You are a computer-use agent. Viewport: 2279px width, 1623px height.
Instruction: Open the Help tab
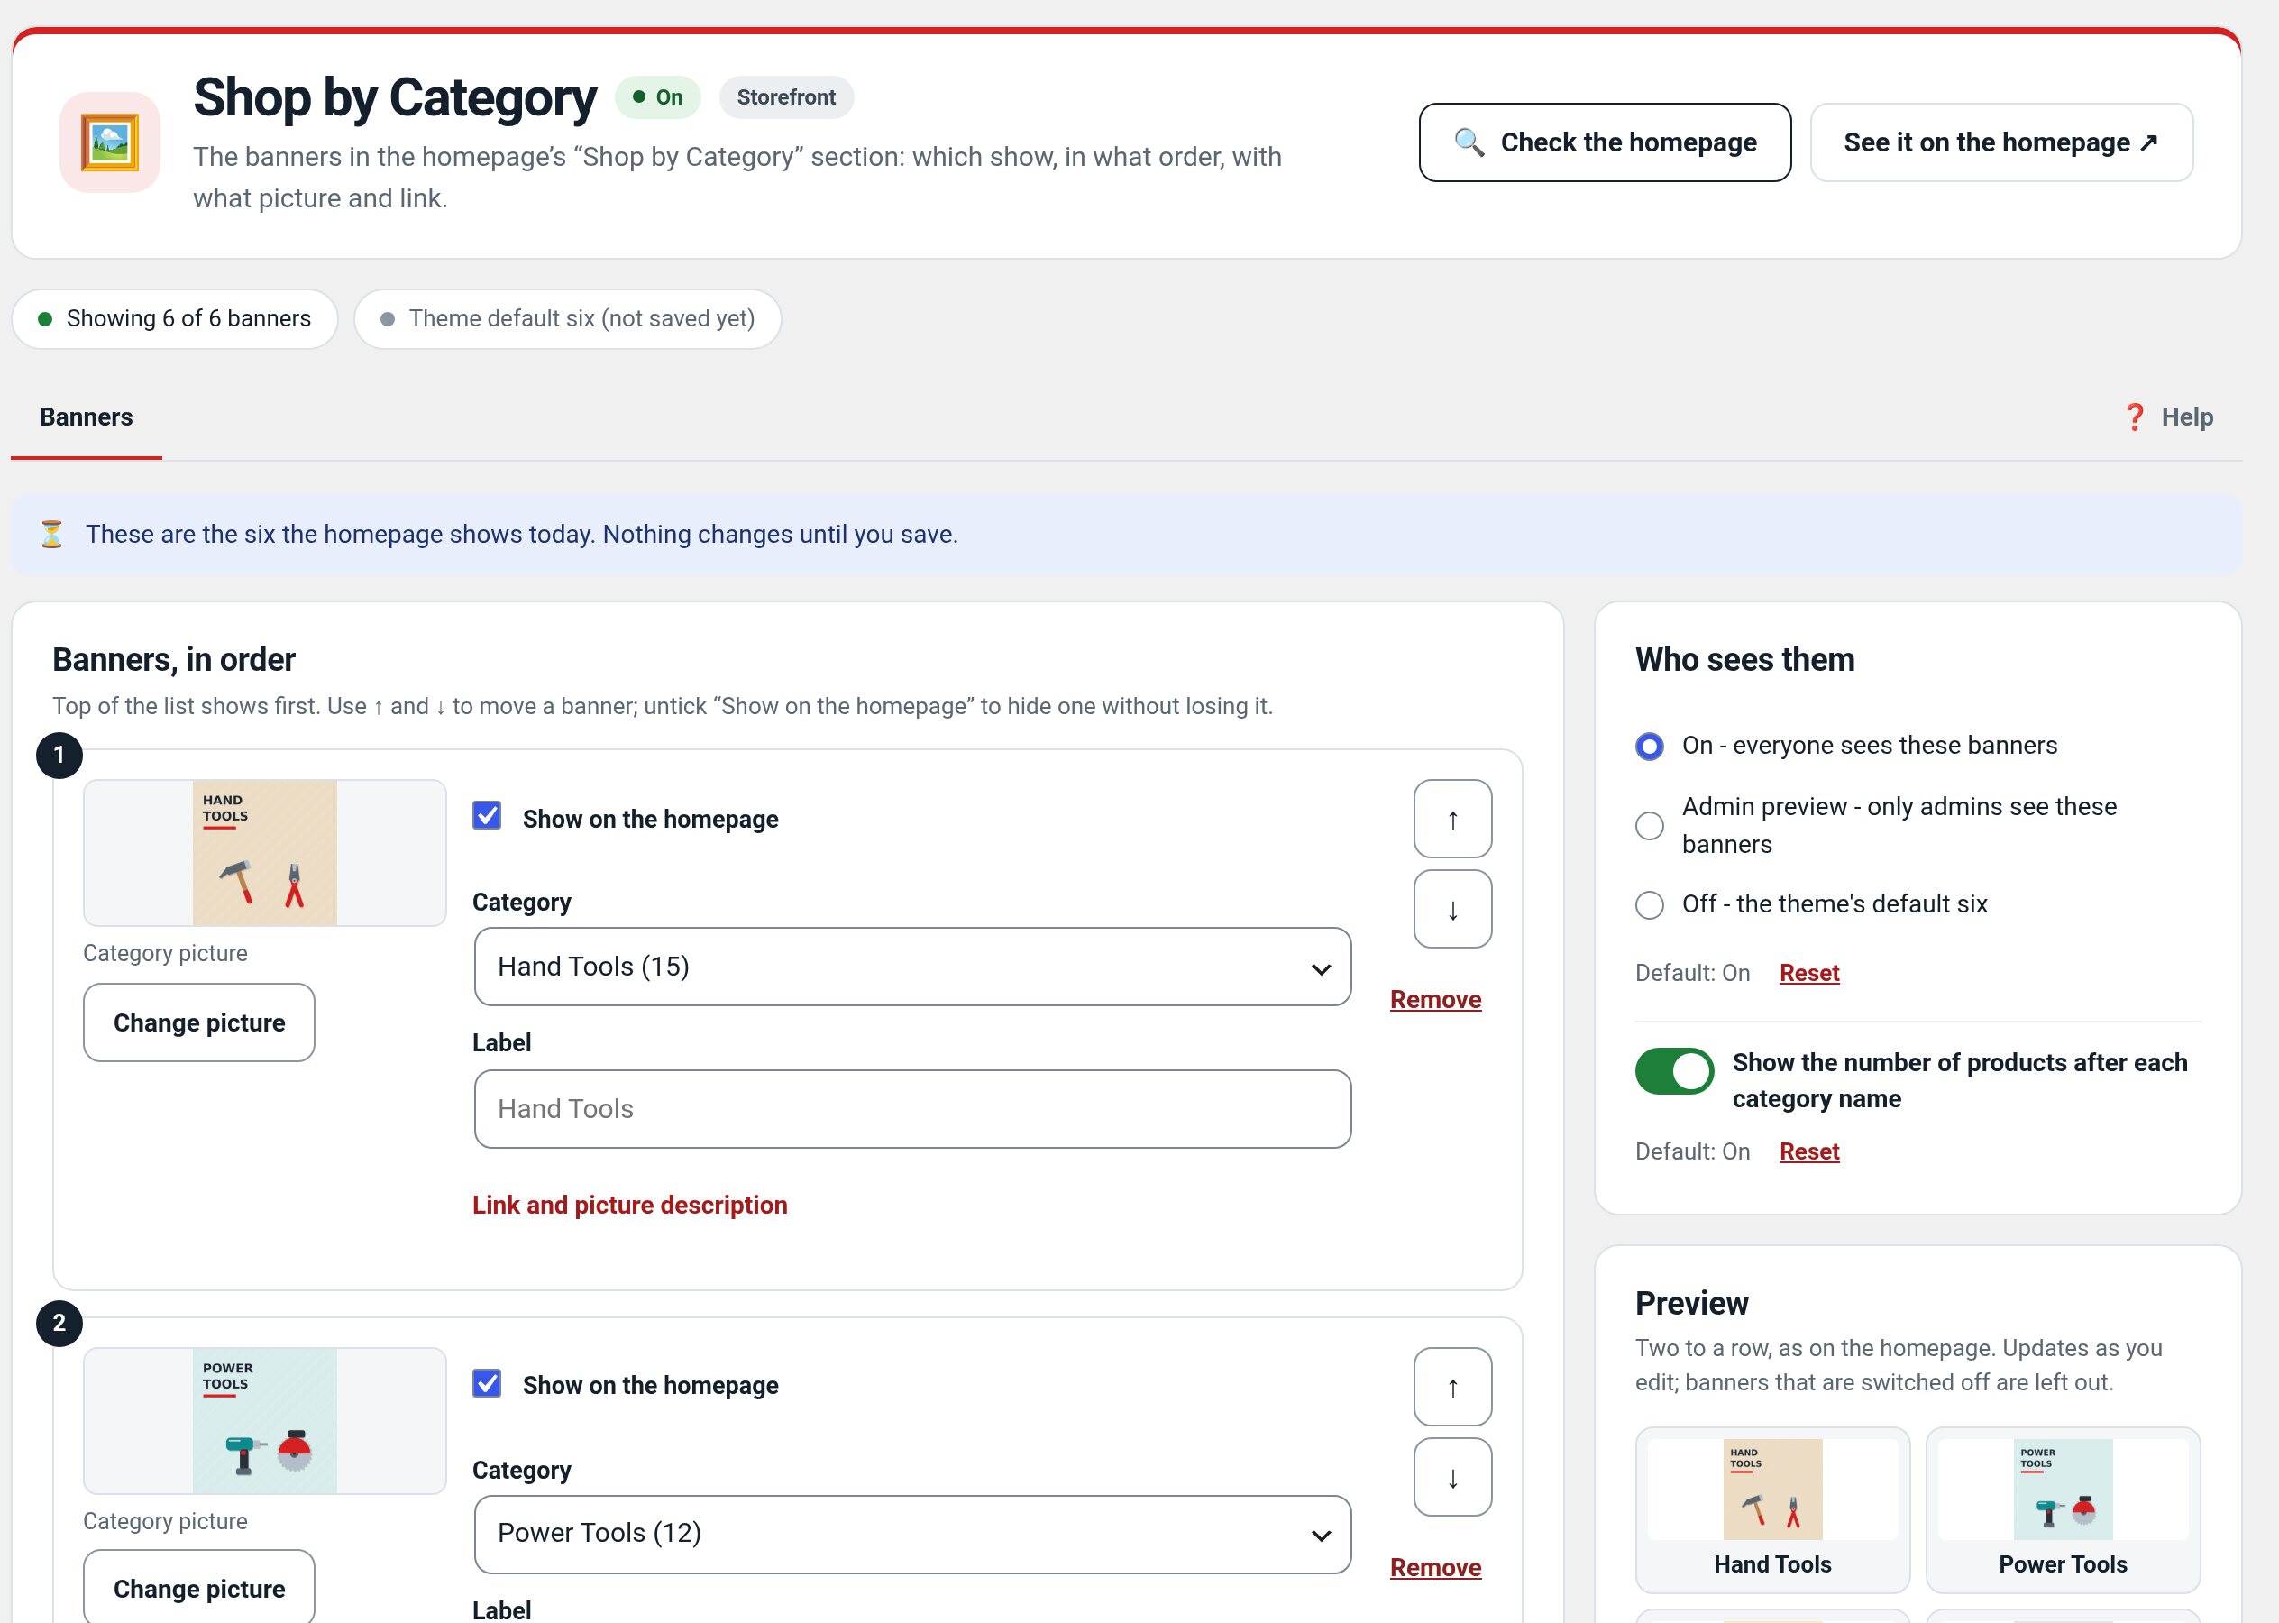pos(2167,417)
